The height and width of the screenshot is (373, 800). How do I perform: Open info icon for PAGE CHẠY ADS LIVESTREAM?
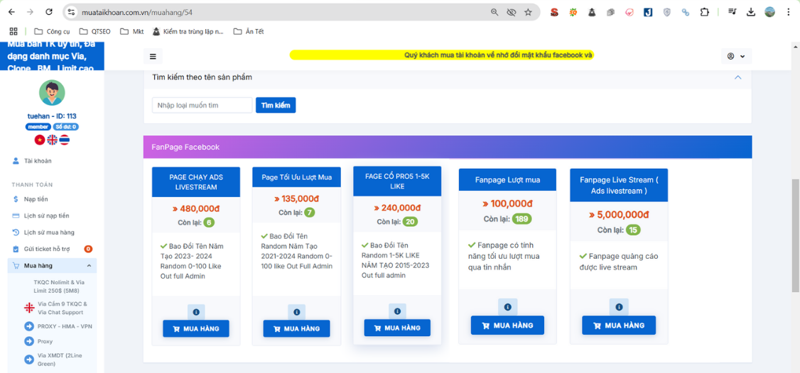(196, 312)
